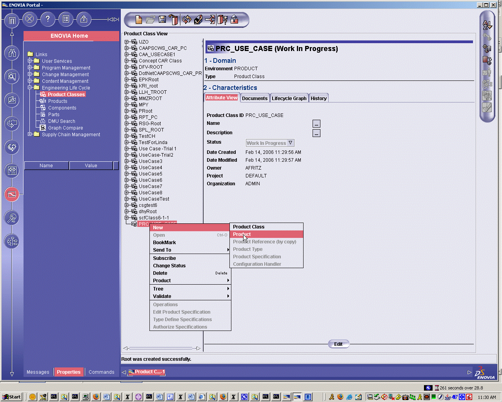502x402 pixels.
Task: Click the book with question mark toolbar icon
Action: [x=222, y=20]
